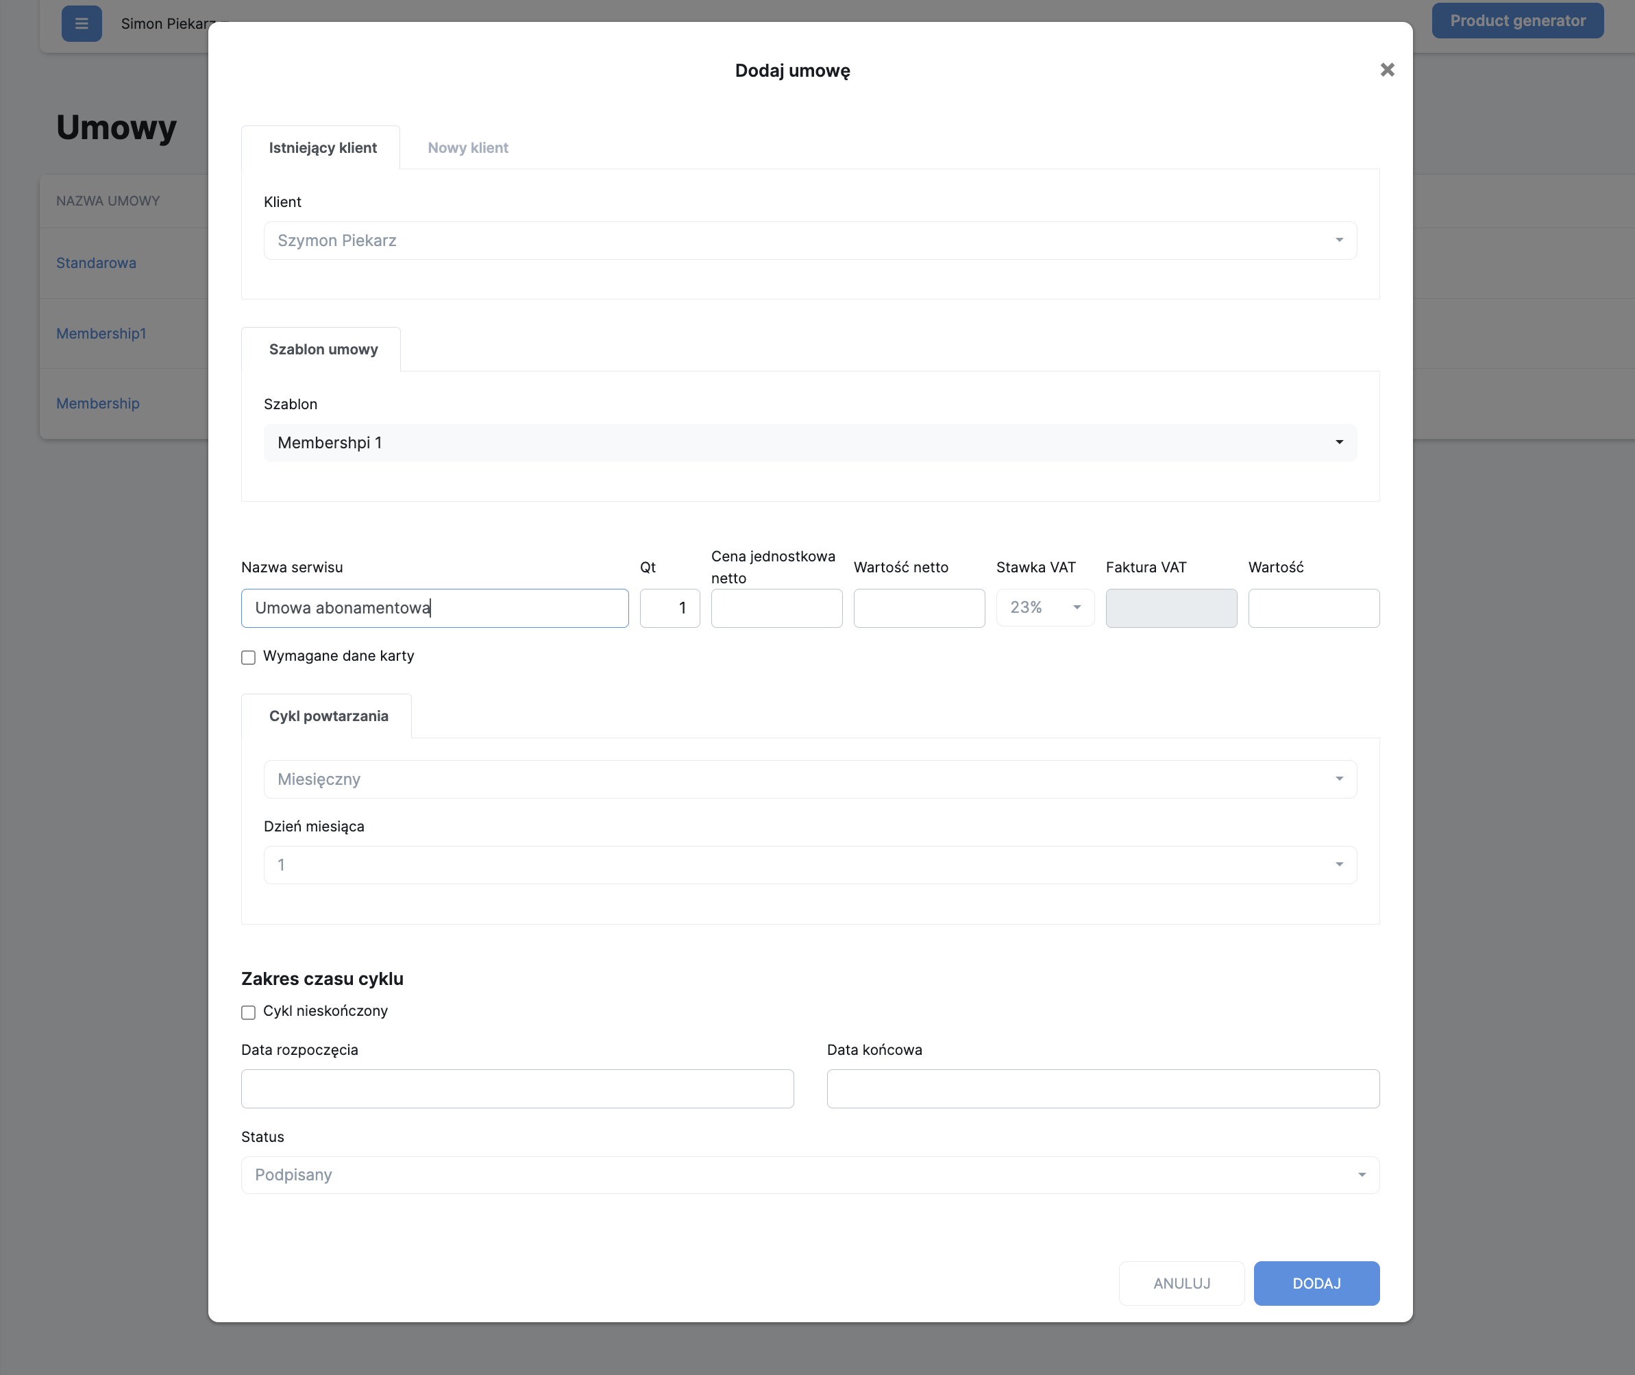Click the Cena jednostkowa netto input
This screenshot has width=1635, height=1375.
coord(776,608)
